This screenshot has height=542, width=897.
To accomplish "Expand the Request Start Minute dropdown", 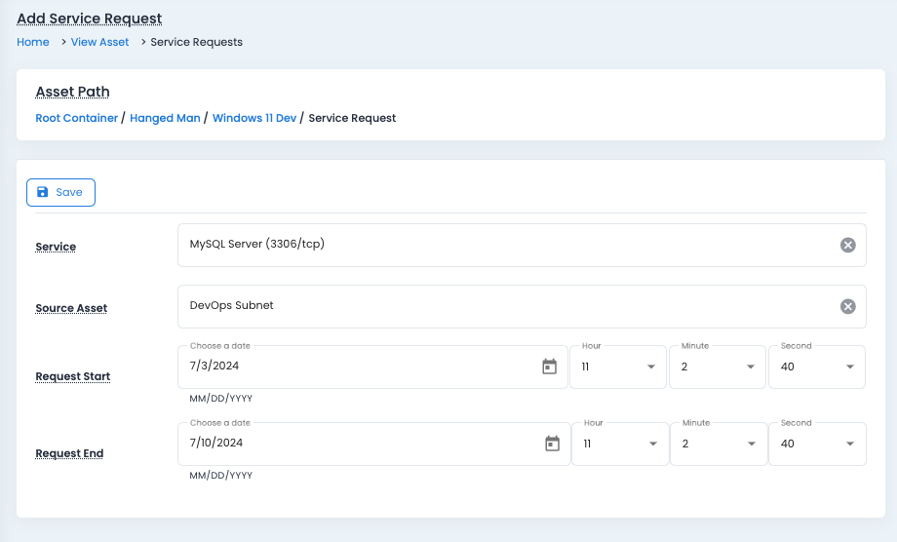I will (718, 367).
